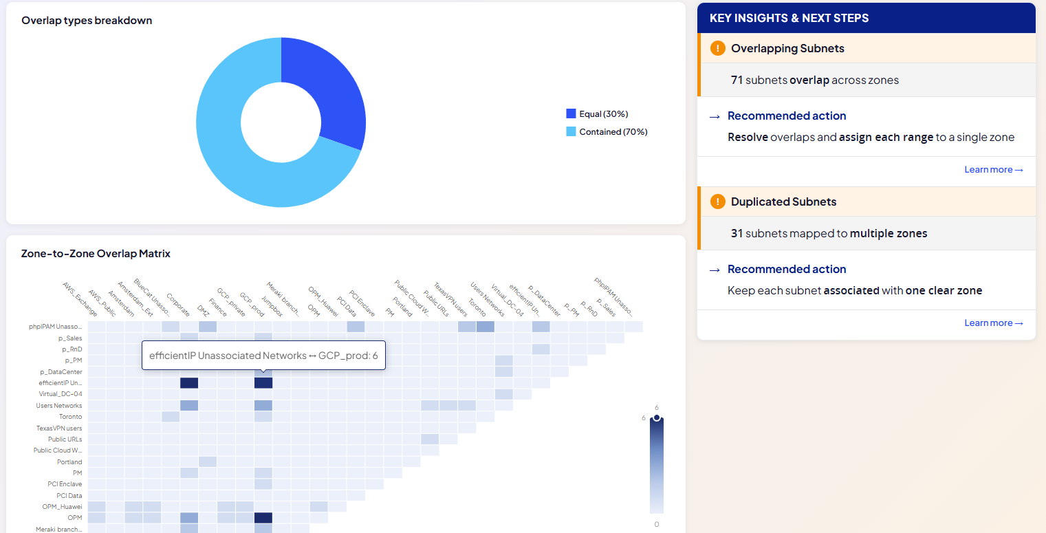
Task: Expand the Duplicated Subnets section header
Action: [x=867, y=202]
